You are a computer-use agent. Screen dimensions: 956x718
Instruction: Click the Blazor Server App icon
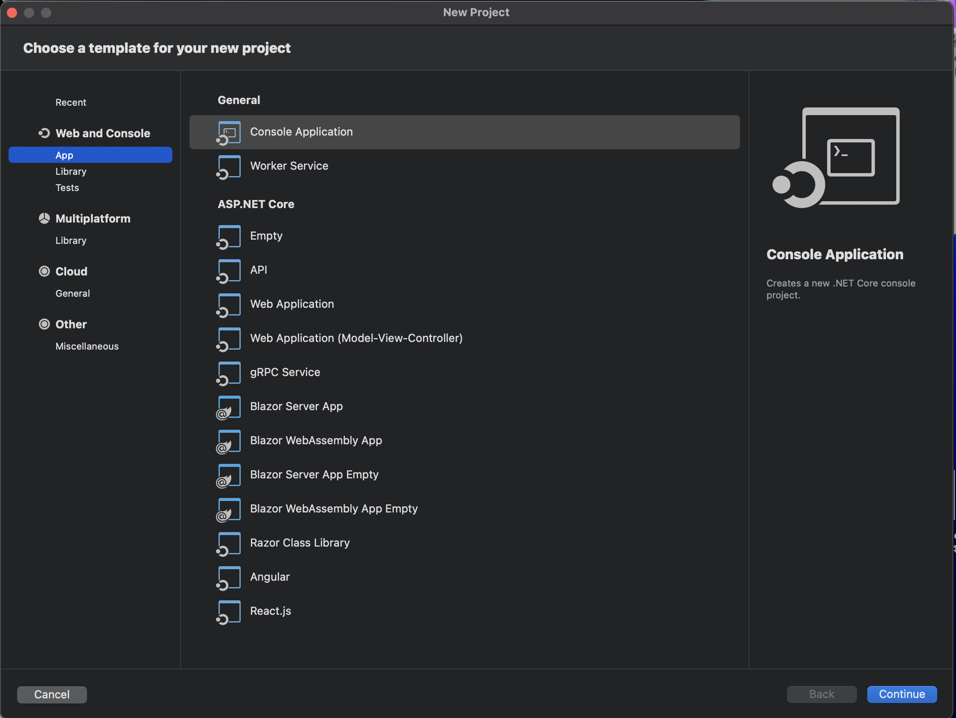(229, 407)
